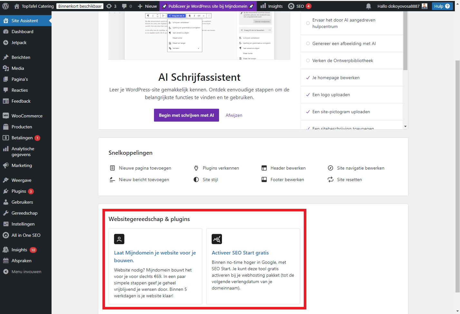Click Header bewerken shortcut
The image size is (460, 314).
pos(283,168)
